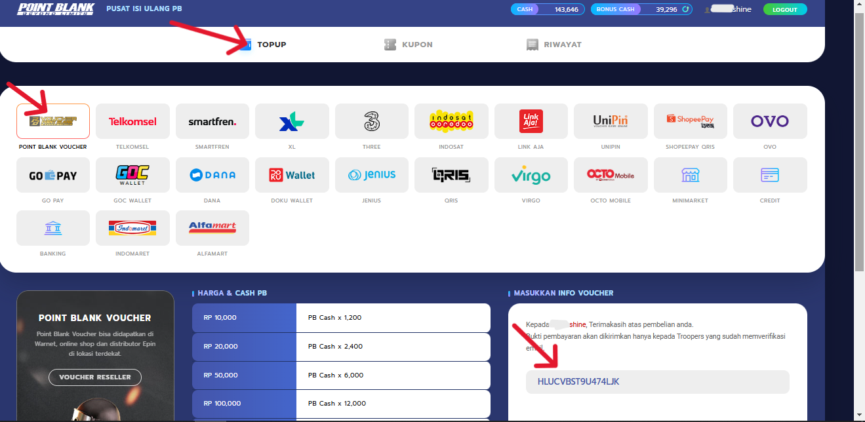
Task: Select the Minimarket store icon
Action: pyautogui.click(x=691, y=175)
